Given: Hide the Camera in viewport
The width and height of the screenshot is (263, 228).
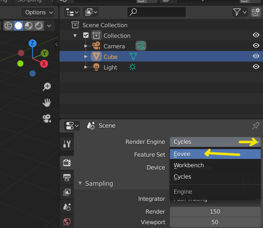Looking at the screenshot, I should click(256, 46).
